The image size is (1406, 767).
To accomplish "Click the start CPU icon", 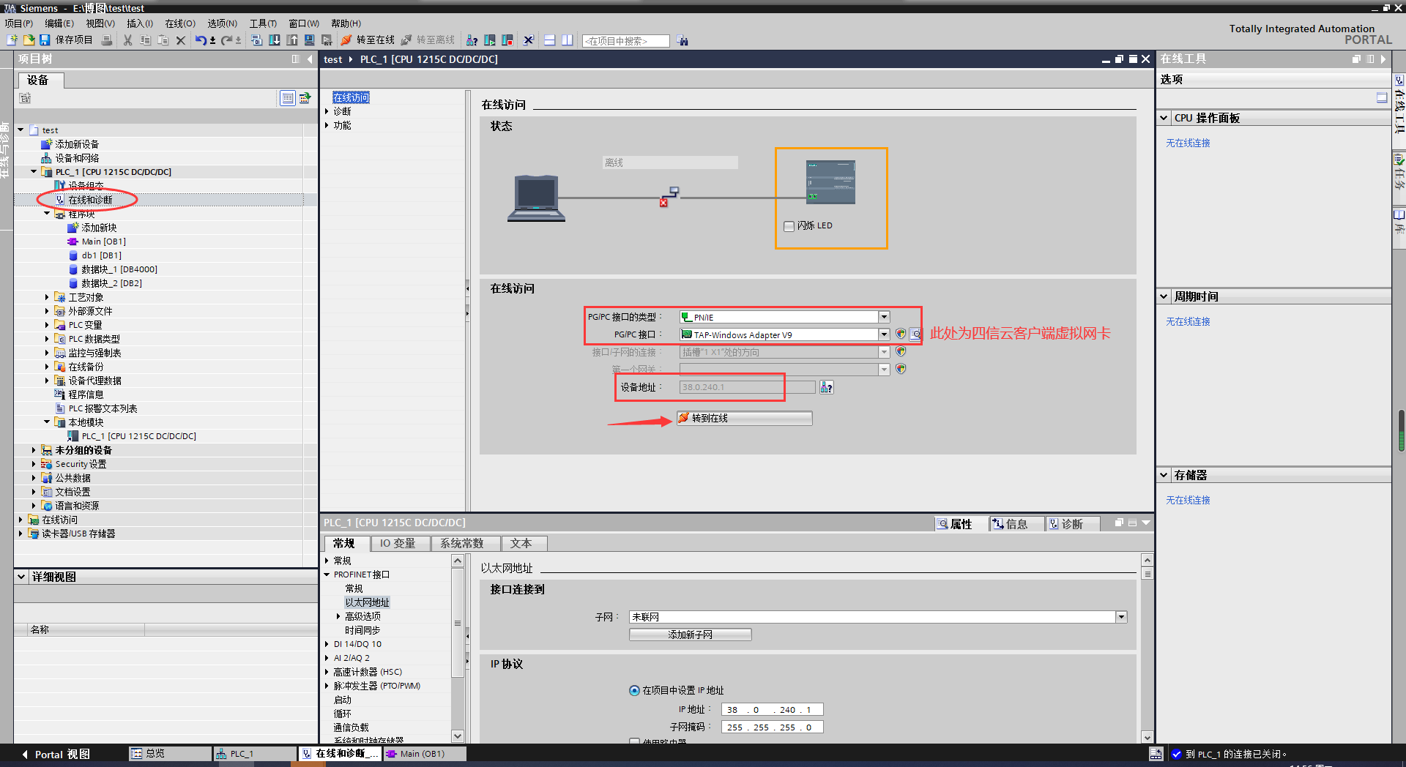I will point(490,40).
